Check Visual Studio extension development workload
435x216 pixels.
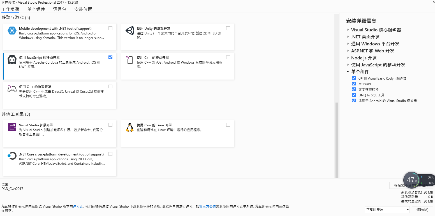point(110,125)
